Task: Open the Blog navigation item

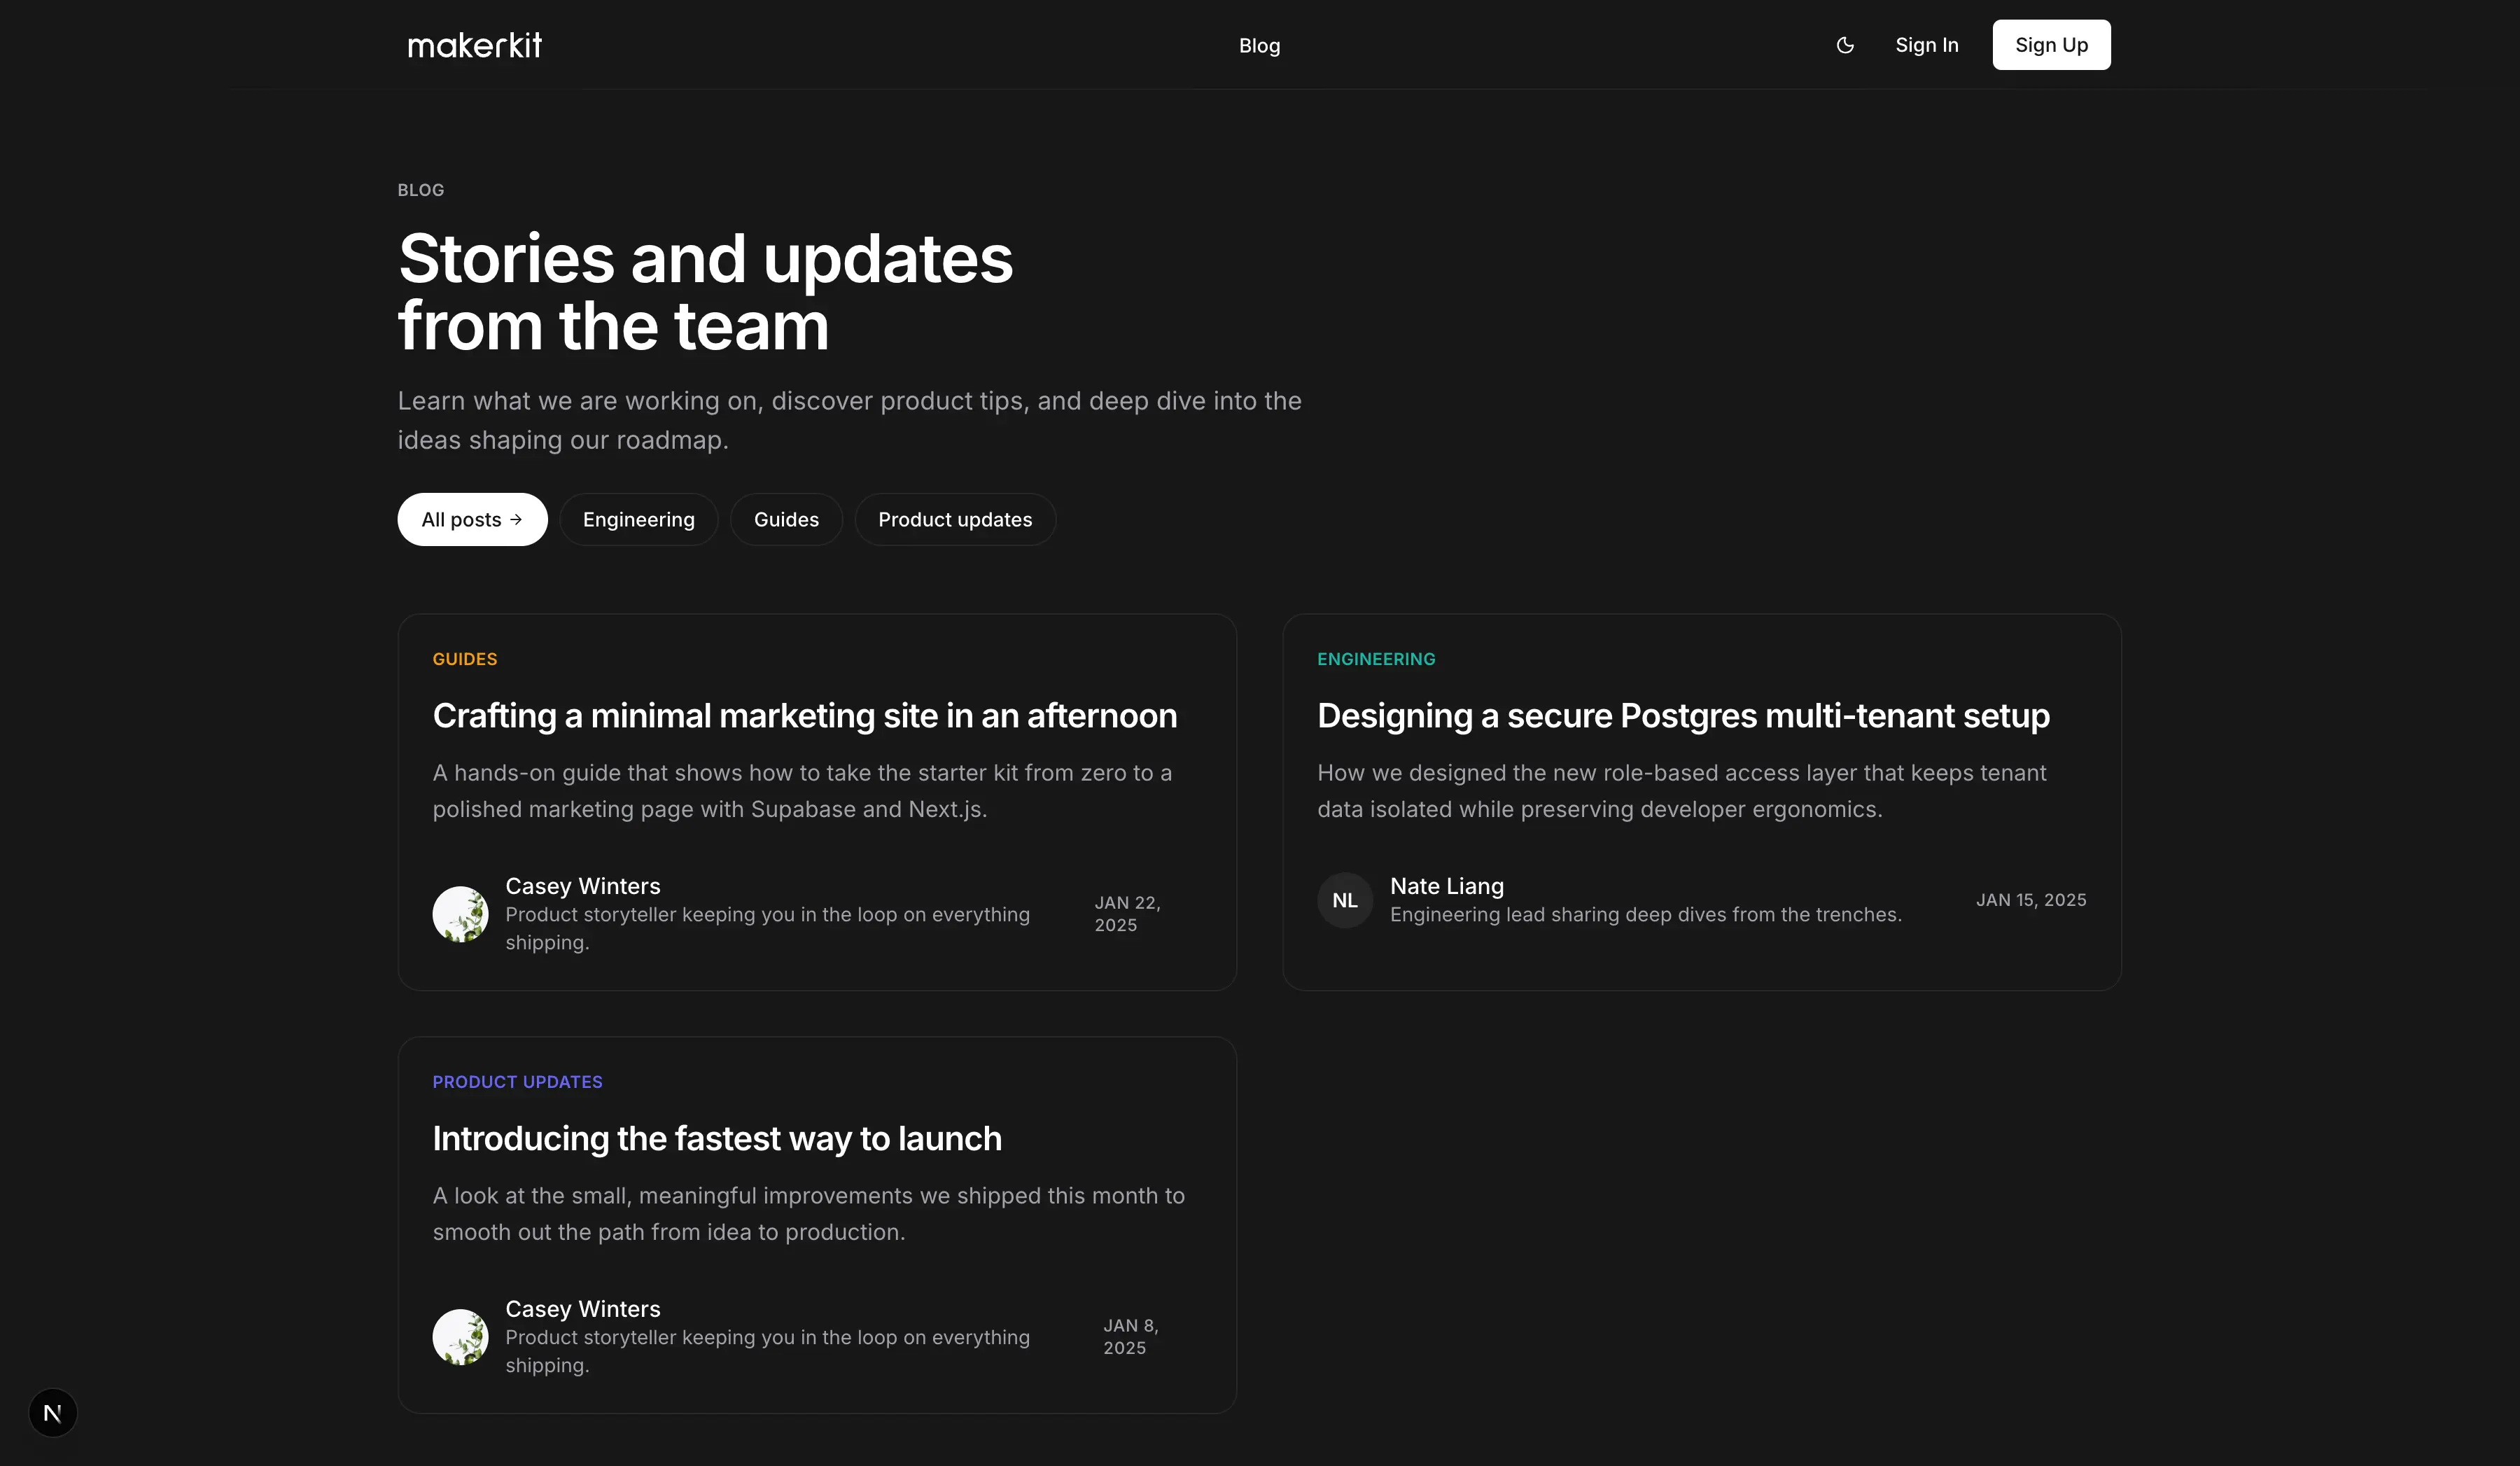Action: click(1259, 45)
